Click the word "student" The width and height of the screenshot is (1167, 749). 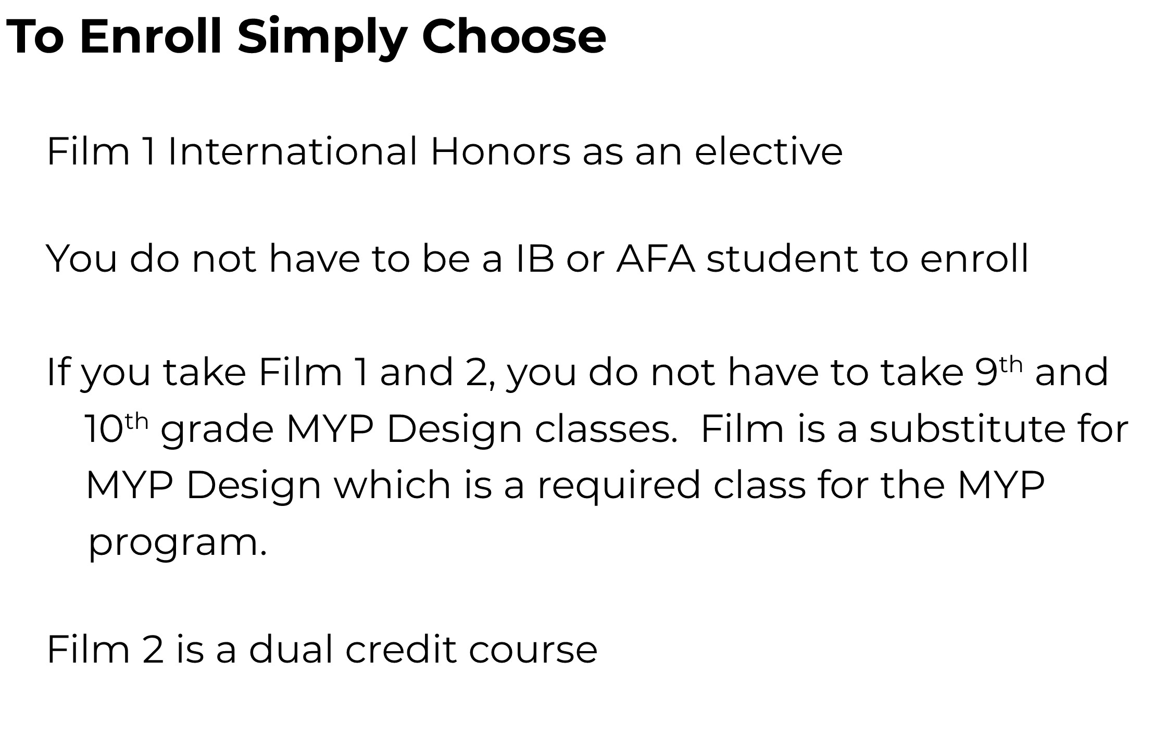pyautogui.click(x=782, y=258)
